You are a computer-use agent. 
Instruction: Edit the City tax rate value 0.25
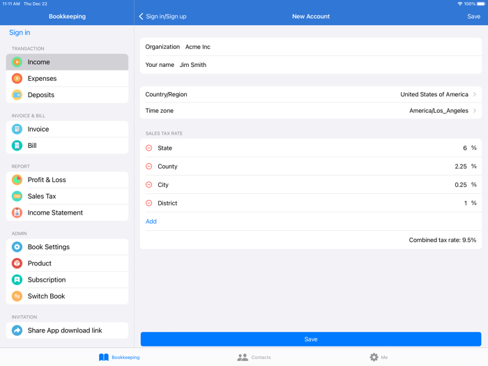coord(461,185)
